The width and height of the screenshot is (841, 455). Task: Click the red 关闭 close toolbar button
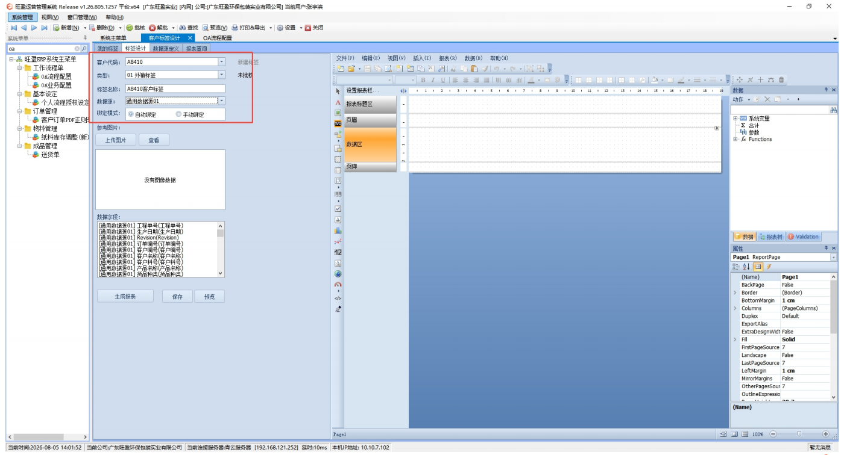(x=314, y=28)
